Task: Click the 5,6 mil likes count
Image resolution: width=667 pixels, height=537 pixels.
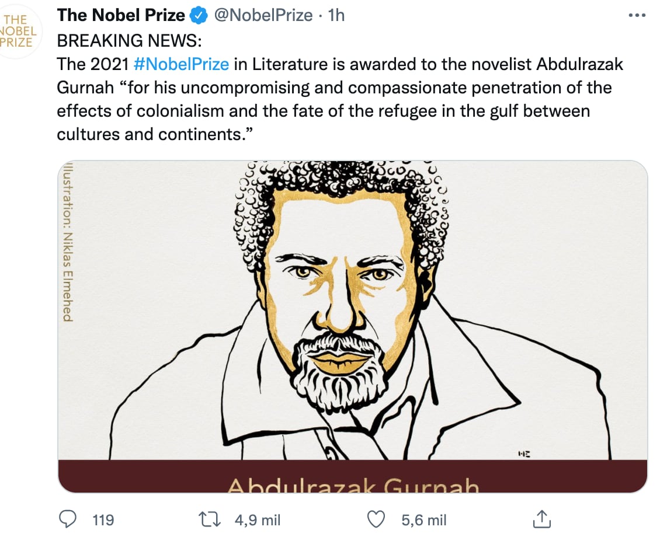Action: coord(424,519)
